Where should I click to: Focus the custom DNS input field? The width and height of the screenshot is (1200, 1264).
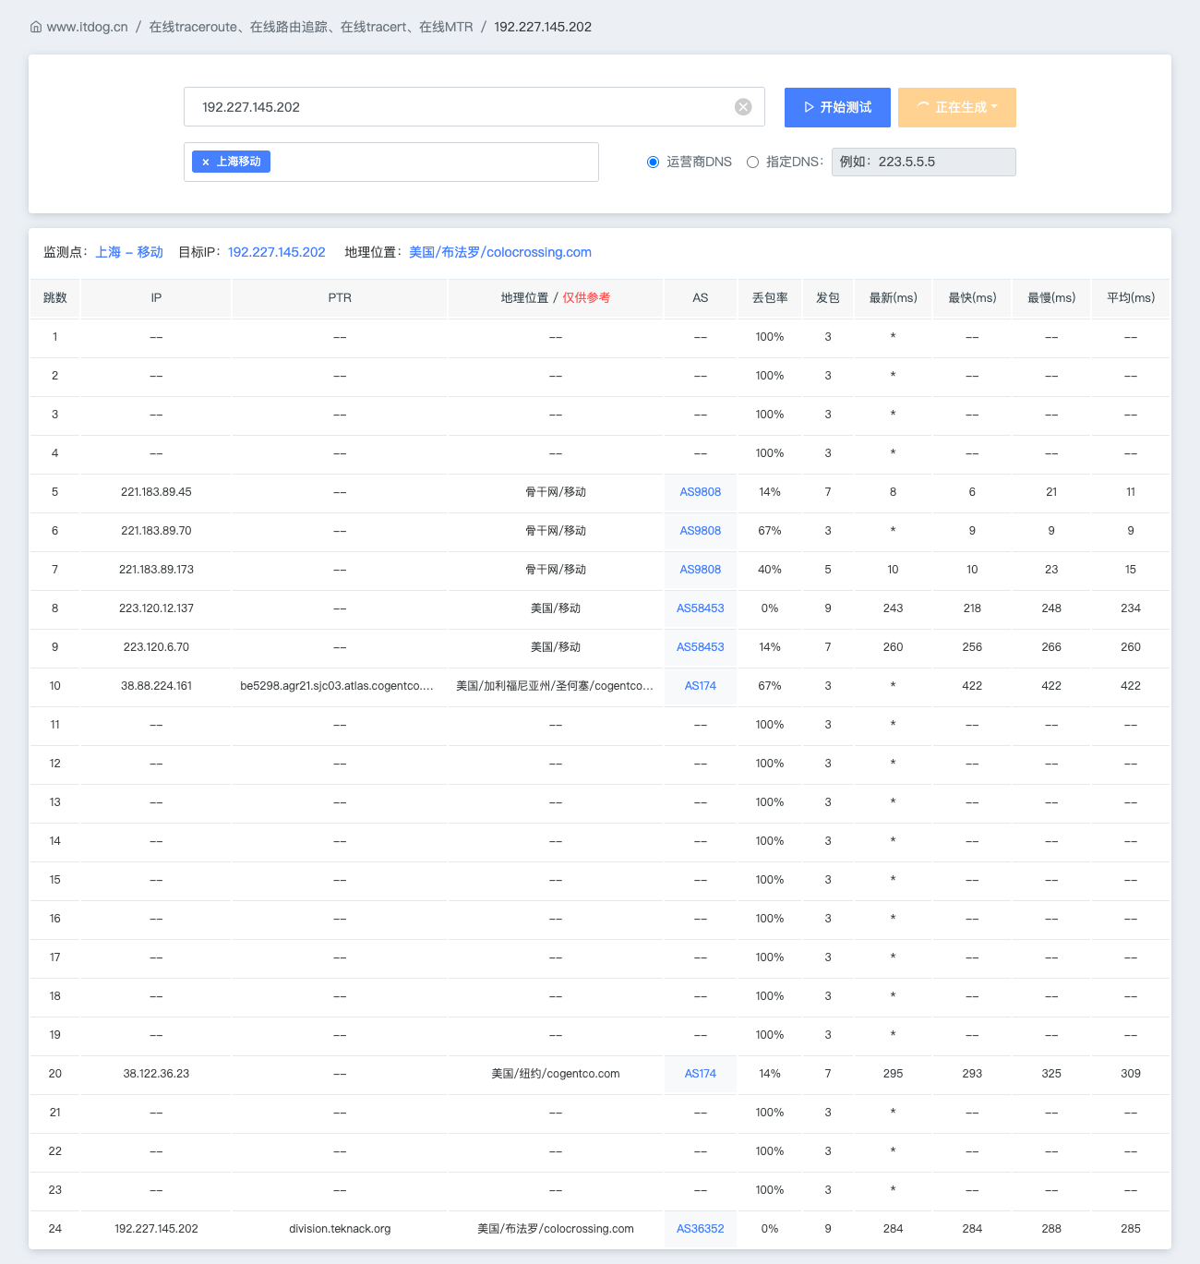[x=923, y=162]
